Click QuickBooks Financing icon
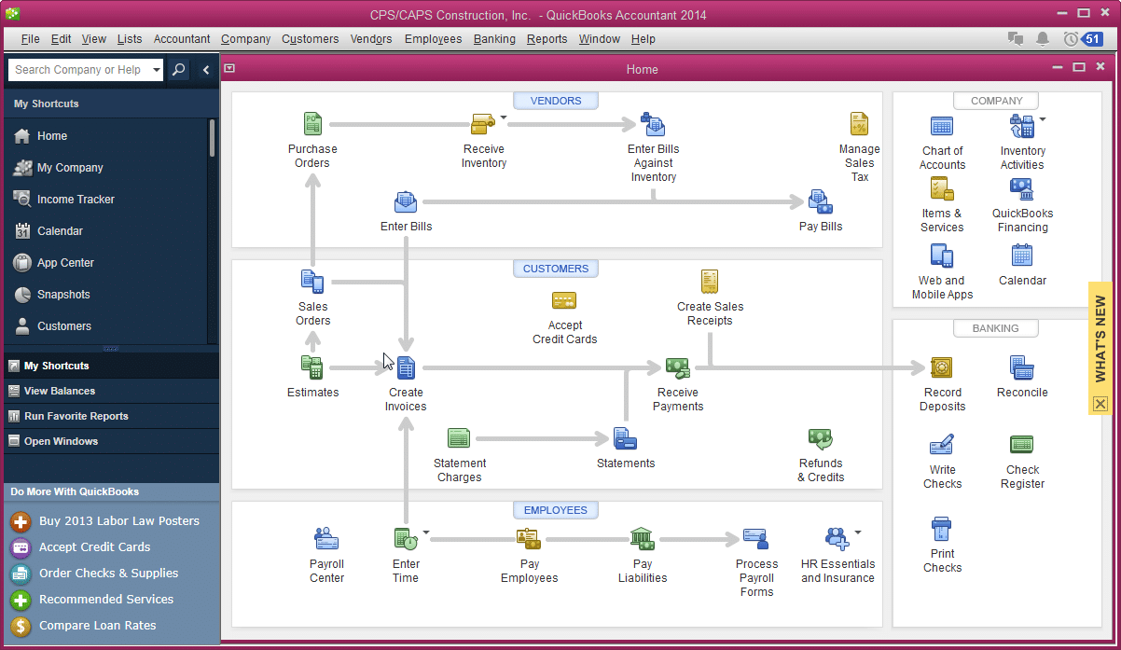1121x650 pixels. 1022,189
